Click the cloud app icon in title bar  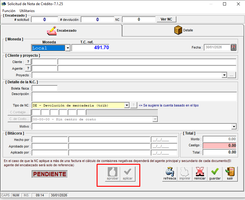point(4,4)
